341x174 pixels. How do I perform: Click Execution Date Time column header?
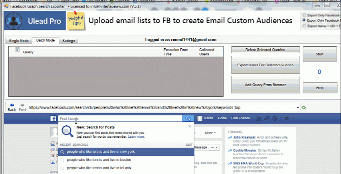pos(176,52)
